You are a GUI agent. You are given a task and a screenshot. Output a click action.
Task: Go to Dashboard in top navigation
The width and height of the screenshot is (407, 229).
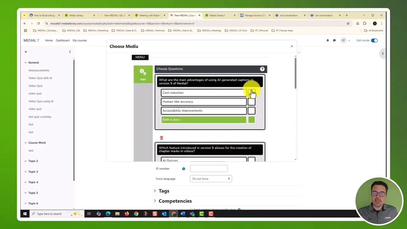63,40
